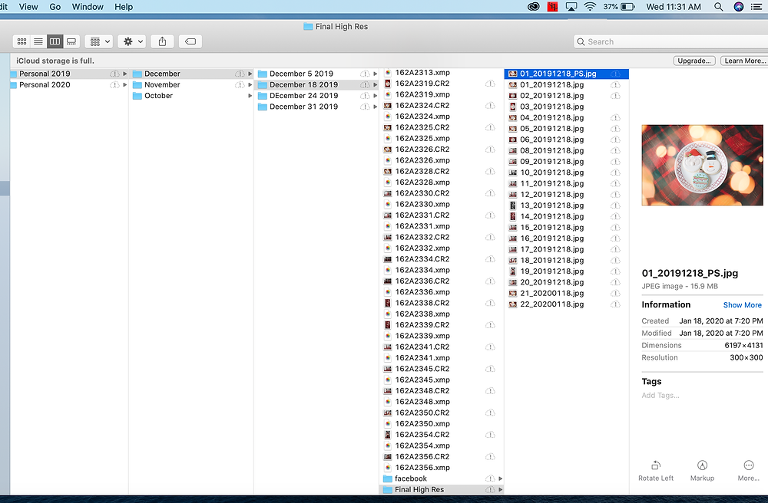
Task: Expand arrow next to Personal 2020
Action: 125,84
